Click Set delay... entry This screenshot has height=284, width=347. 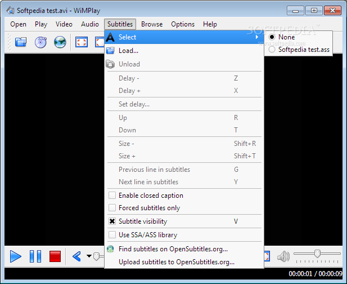point(184,104)
